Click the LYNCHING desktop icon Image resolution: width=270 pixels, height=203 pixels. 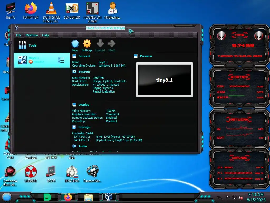pos(72,174)
